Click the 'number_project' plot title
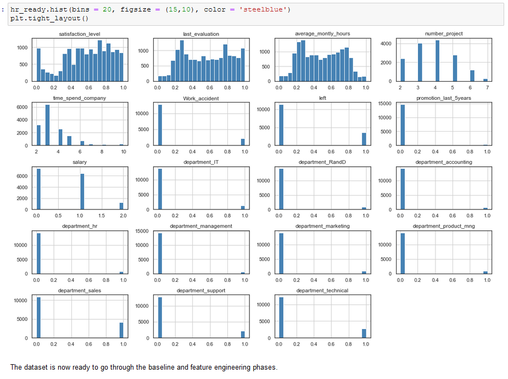The width and height of the screenshot is (508, 379). tap(444, 33)
